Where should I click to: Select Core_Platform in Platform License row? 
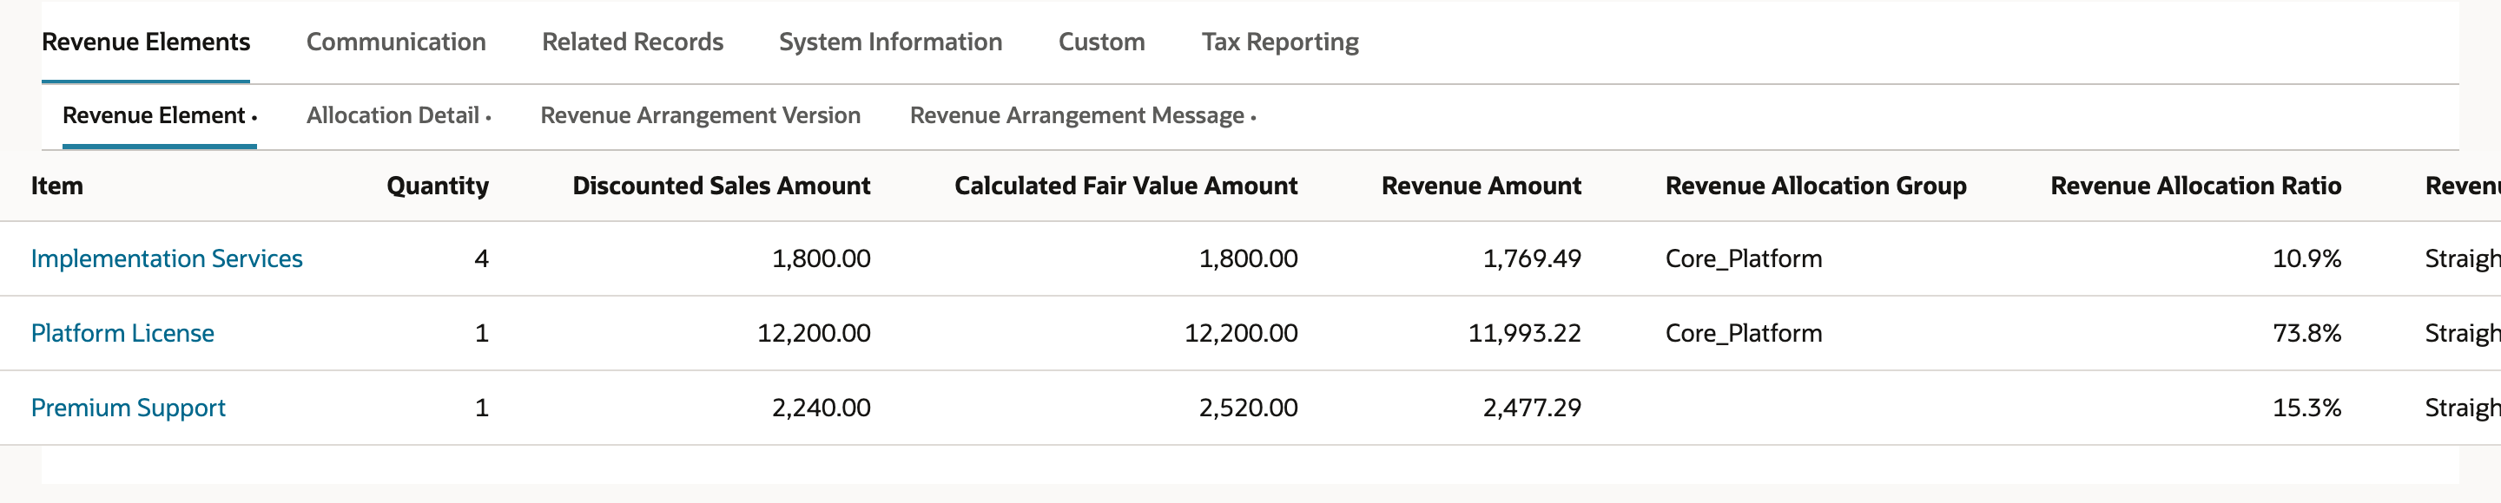coord(1744,333)
